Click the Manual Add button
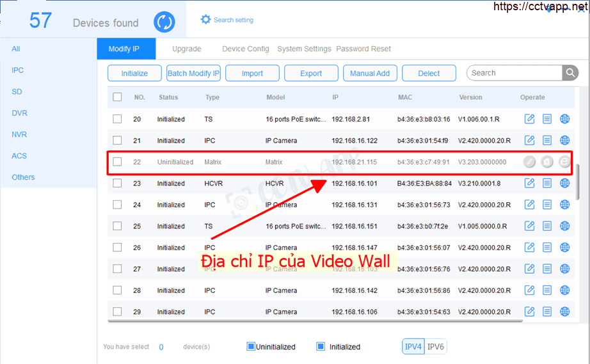590x364 pixels. (370, 74)
